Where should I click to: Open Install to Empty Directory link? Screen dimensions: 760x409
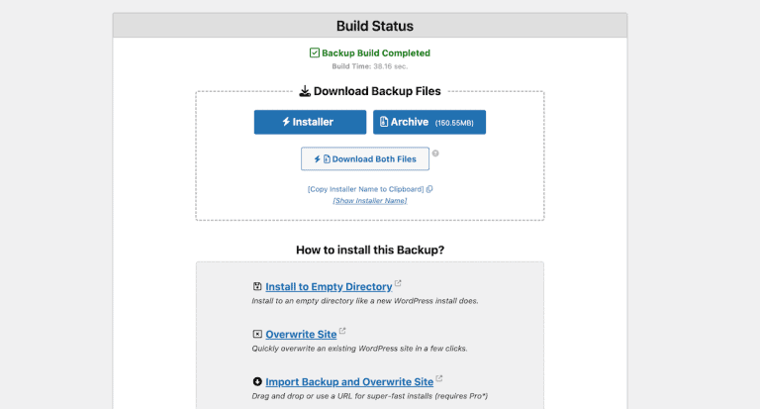pos(329,287)
